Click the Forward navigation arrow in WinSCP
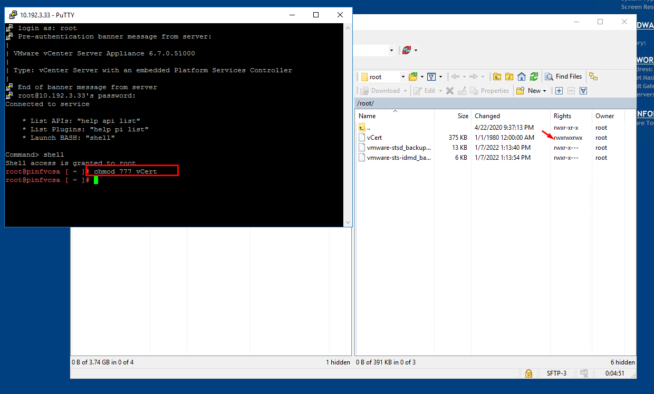This screenshot has width=654, height=394. 473,76
